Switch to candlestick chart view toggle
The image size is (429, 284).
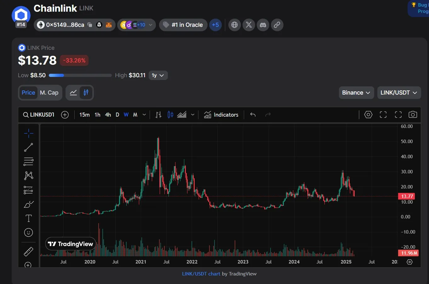pos(86,93)
